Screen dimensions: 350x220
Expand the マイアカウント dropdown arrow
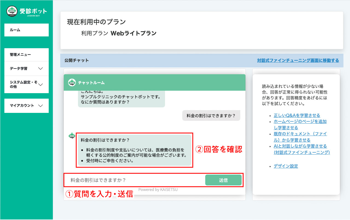click(x=41, y=106)
